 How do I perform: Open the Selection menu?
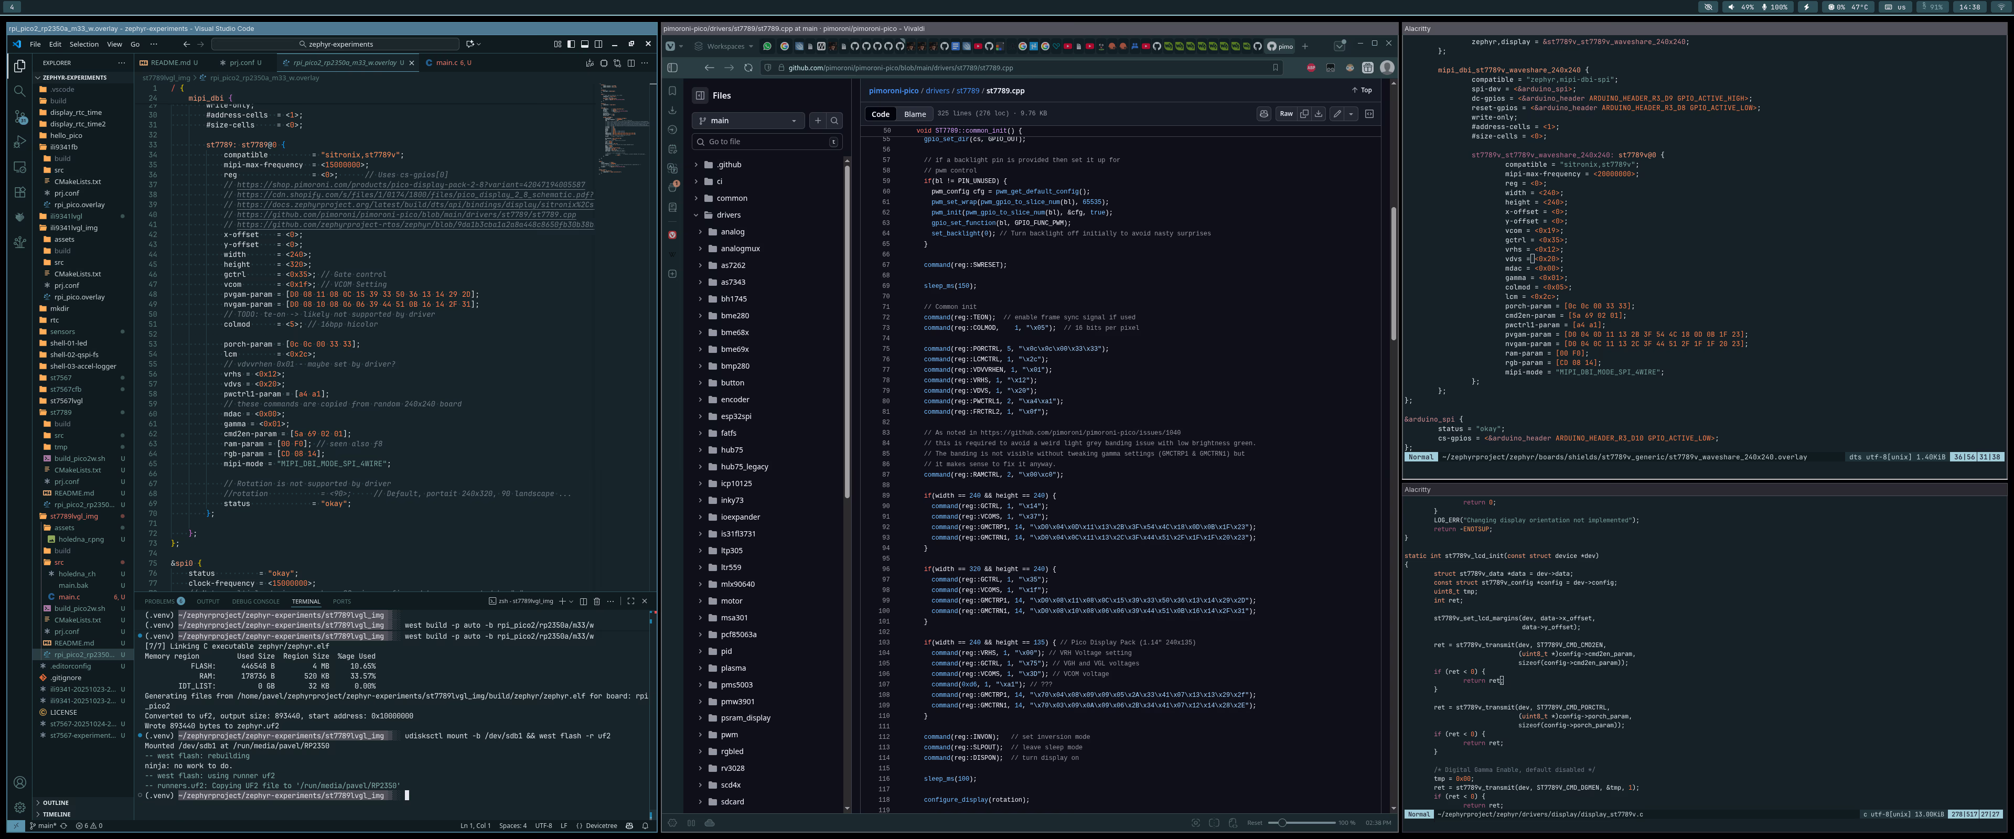pyautogui.click(x=84, y=44)
